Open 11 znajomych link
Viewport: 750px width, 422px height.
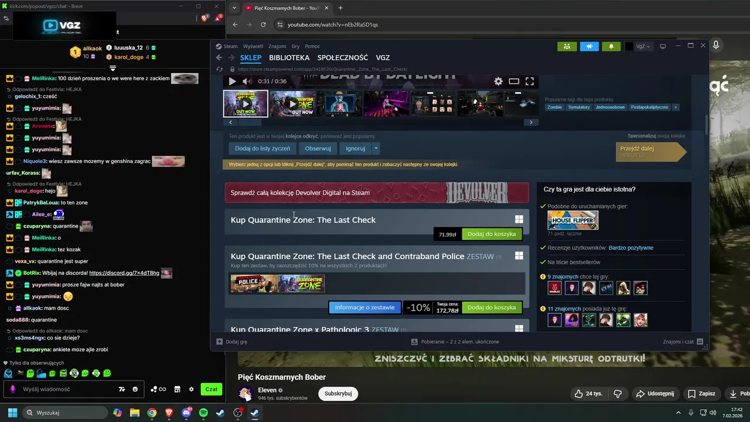tap(564, 308)
